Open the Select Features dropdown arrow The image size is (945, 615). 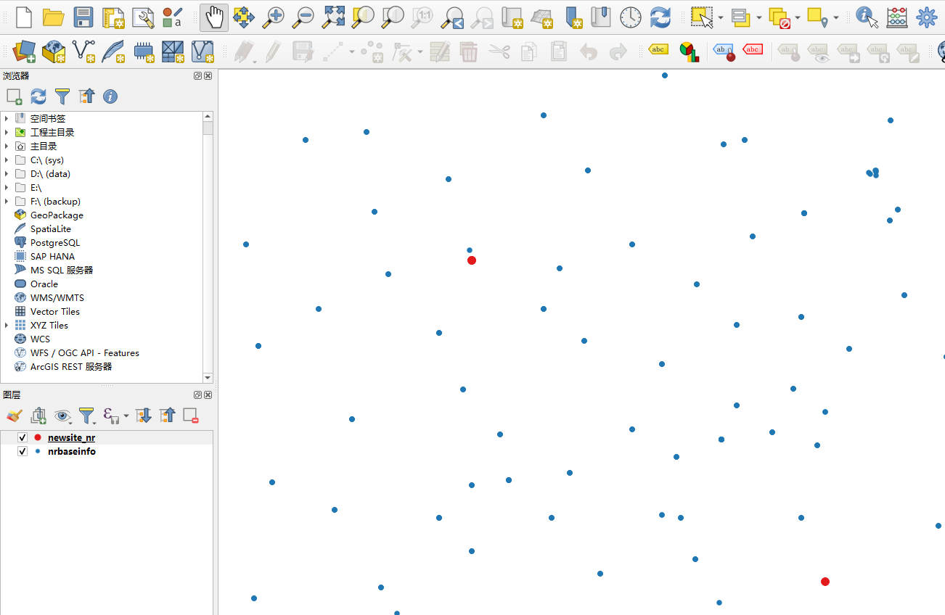pos(721,17)
